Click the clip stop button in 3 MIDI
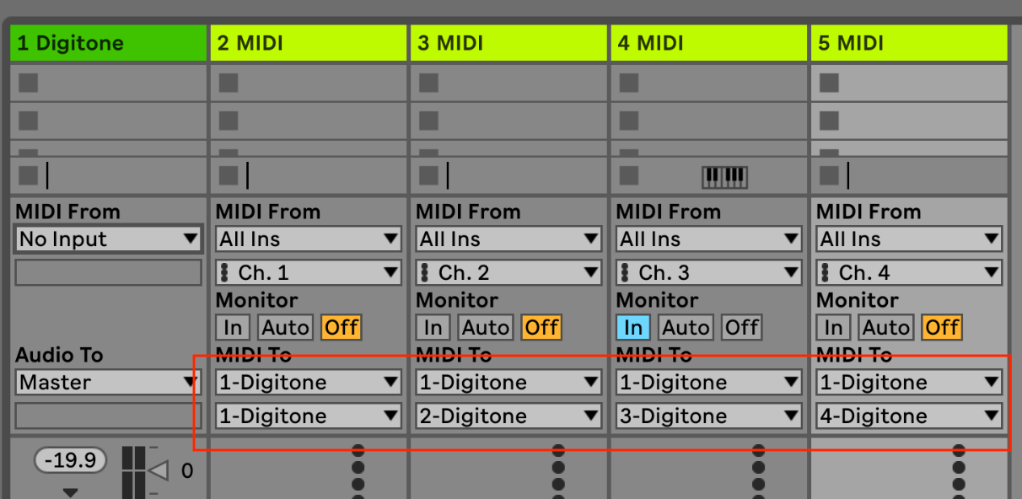This screenshot has height=499, width=1022. pyautogui.click(x=429, y=175)
